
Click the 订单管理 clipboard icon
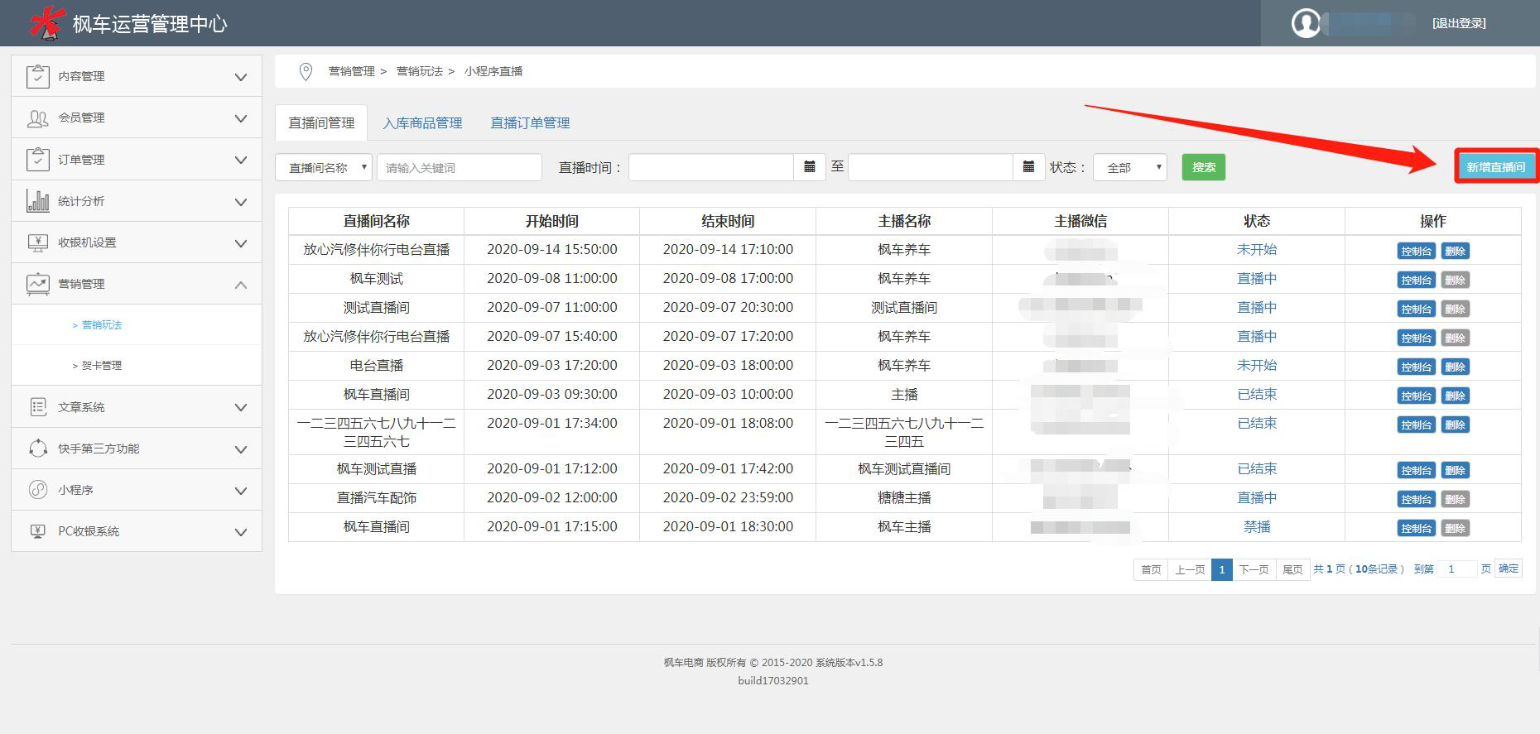[x=38, y=159]
